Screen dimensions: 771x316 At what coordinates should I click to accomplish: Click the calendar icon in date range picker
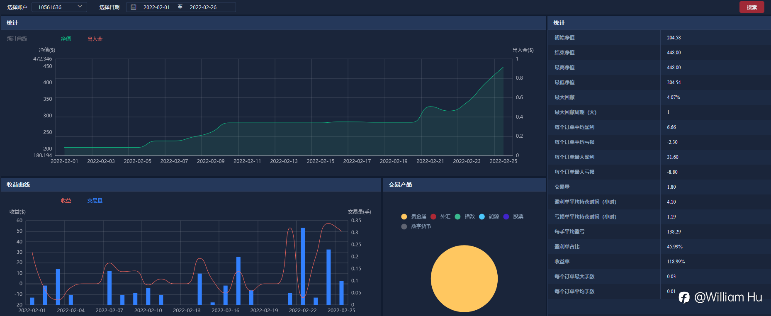pos(134,7)
